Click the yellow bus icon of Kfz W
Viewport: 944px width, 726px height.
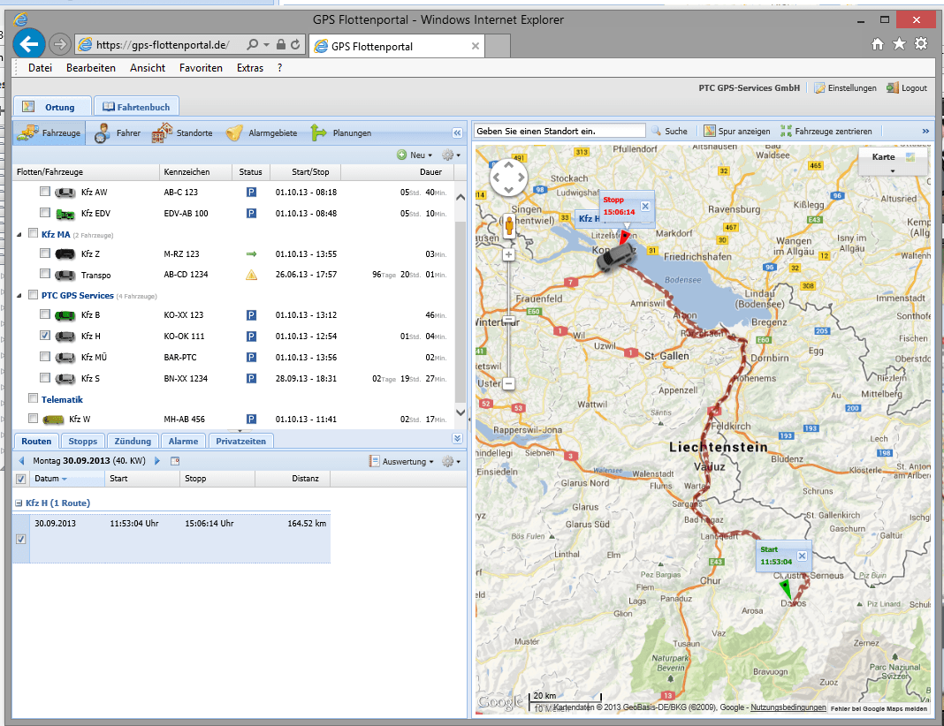point(54,420)
